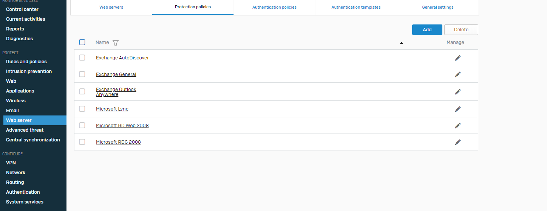
Task: Check the Exchange AutoDiscover row checkbox
Action: pyautogui.click(x=82, y=58)
